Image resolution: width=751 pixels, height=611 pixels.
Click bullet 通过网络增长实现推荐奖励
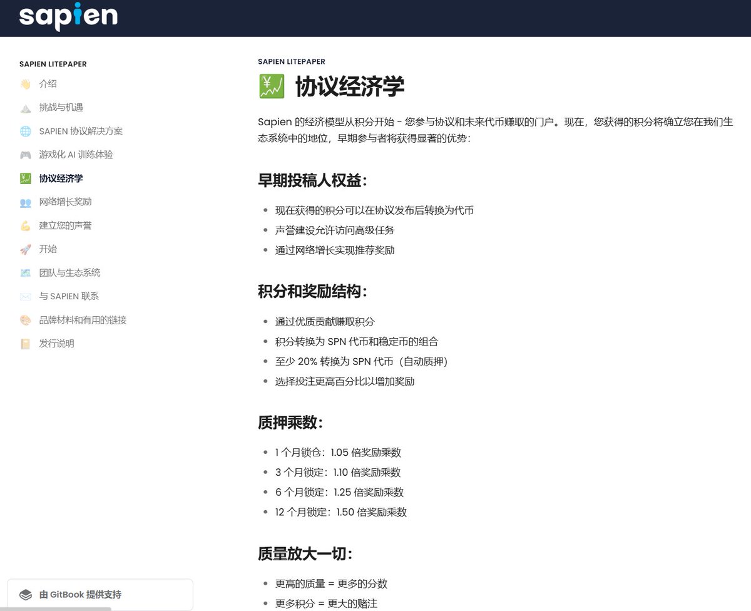click(335, 250)
